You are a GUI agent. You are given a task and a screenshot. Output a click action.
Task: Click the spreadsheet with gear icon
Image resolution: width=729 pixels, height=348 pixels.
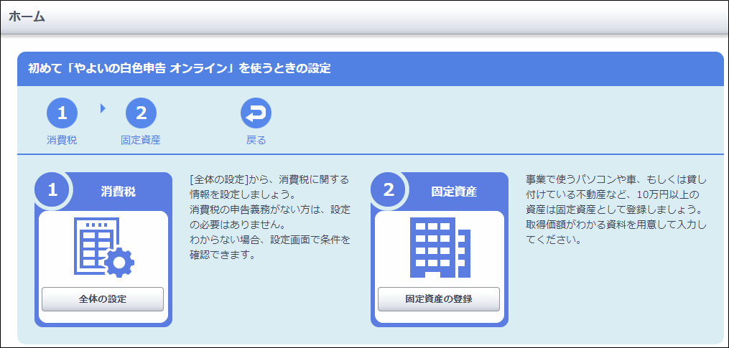(103, 248)
